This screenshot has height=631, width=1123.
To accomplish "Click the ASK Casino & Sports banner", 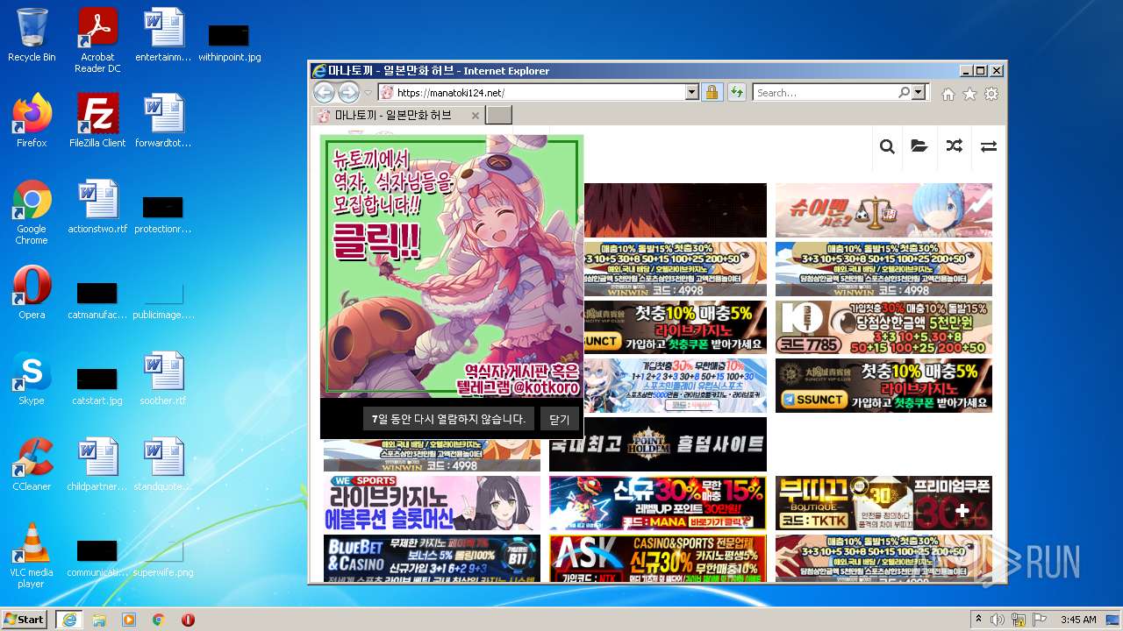I will point(658,558).
